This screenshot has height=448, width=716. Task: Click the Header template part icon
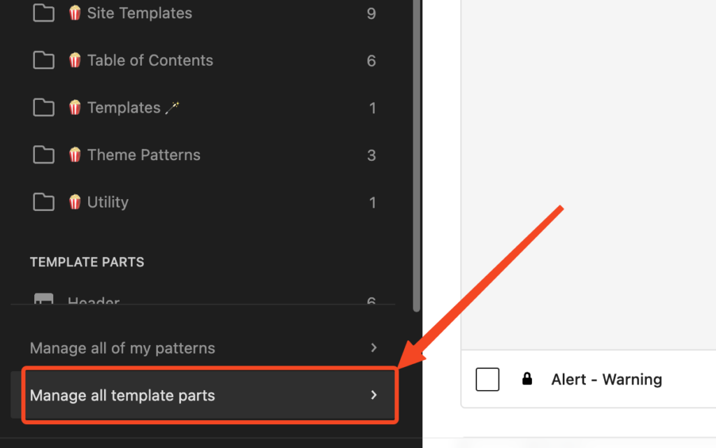(x=43, y=299)
